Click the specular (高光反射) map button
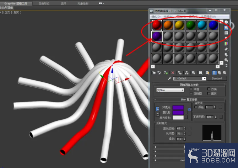238x168 pixels. pos(186,117)
